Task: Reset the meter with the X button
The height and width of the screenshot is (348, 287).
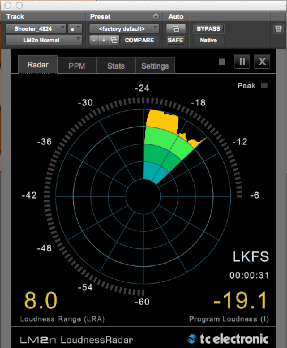Action: (x=262, y=62)
